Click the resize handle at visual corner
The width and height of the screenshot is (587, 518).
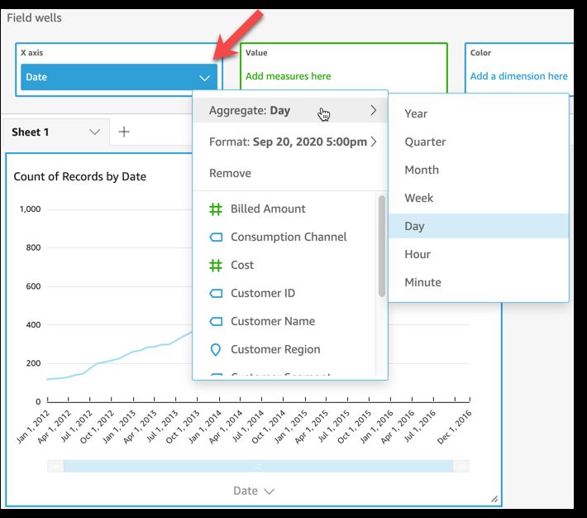494,498
